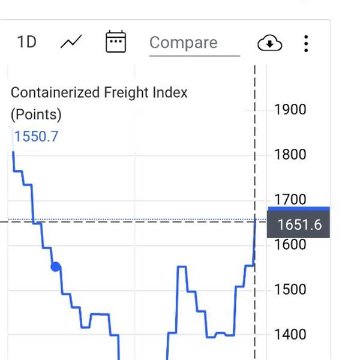This screenshot has width=360, height=360.
Task: Click the 1550.7 value readout
Action: click(x=36, y=136)
